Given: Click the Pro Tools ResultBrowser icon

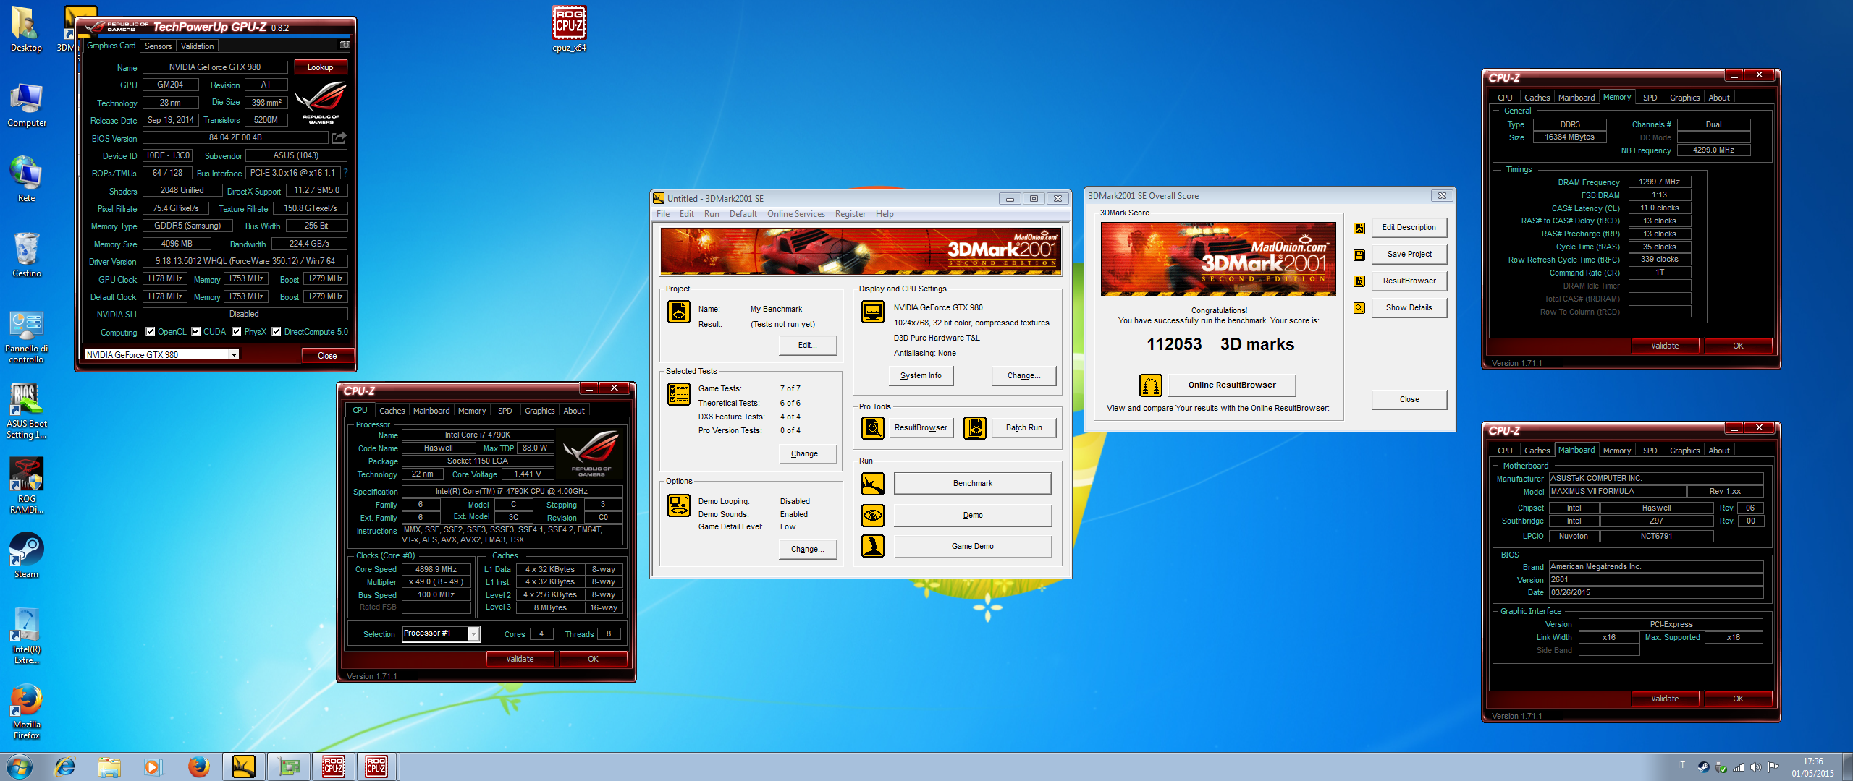Looking at the screenshot, I should tap(873, 428).
